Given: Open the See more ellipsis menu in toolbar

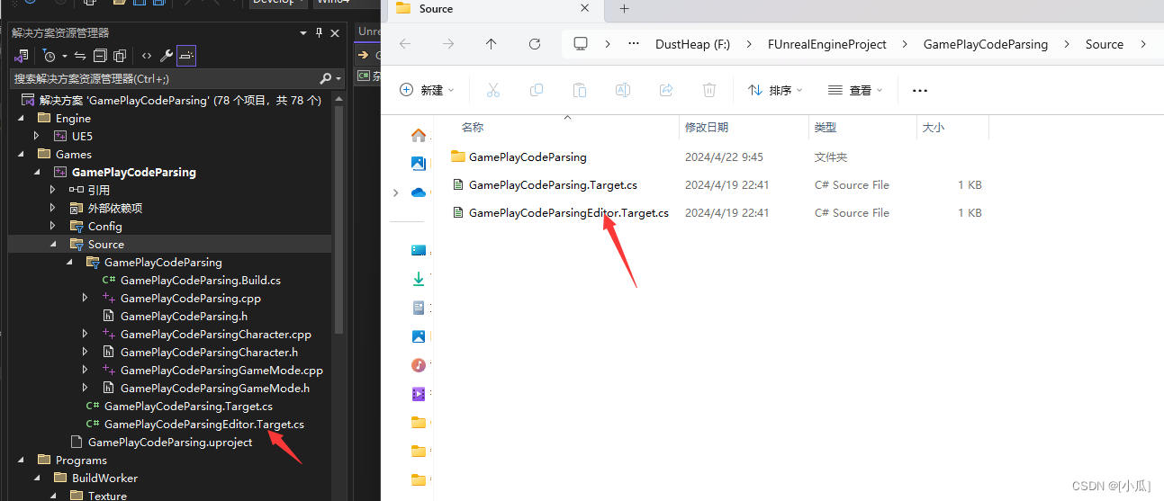Looking at the screenshot, I should coord(919,90).
